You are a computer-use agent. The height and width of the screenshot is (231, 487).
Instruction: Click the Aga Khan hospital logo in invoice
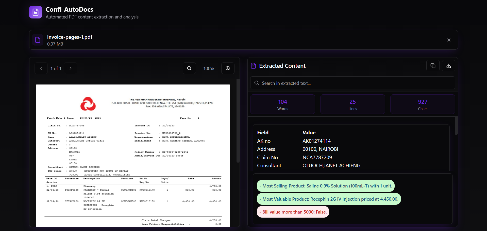pos(88,104)
